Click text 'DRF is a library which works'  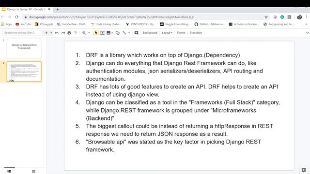[x=122, y=55]
